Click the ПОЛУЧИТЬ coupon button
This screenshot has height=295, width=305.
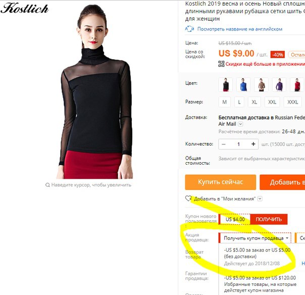(x=269, y=219)
